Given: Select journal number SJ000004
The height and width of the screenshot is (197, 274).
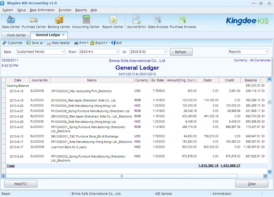Looking at the screenshot, I should pyautogui.click(x=37, y=100).
